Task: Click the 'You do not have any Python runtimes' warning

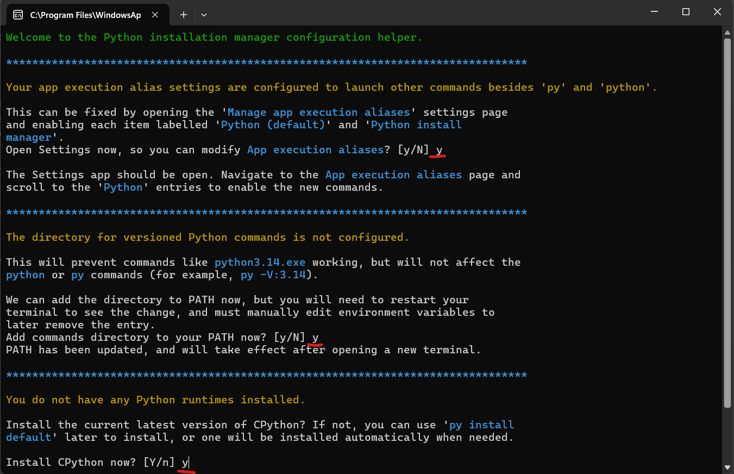Action: click(155, 400)
